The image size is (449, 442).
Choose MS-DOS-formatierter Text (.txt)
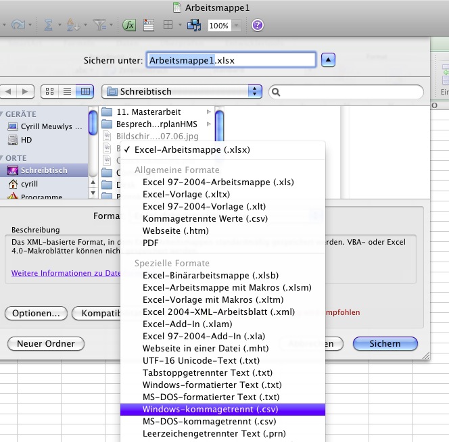[222, 397]
